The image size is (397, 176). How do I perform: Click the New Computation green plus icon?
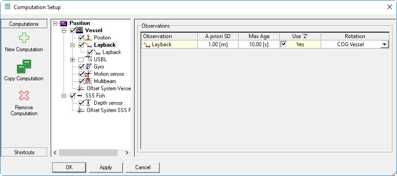coord(24,38)
